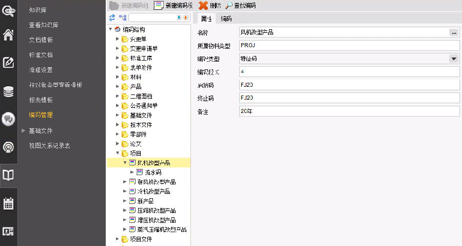Open 按对象类型查看模板 in left menu
The height and width of the screenshot is (246, 462).
[x=55, y=85]
